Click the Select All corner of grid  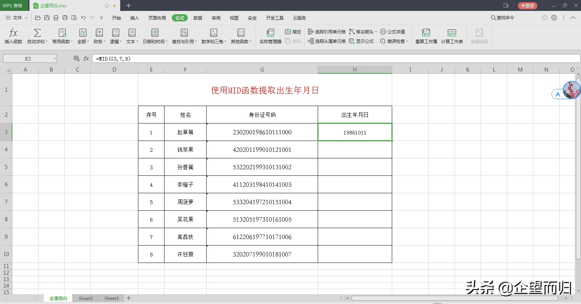click(x=6, y=70)
